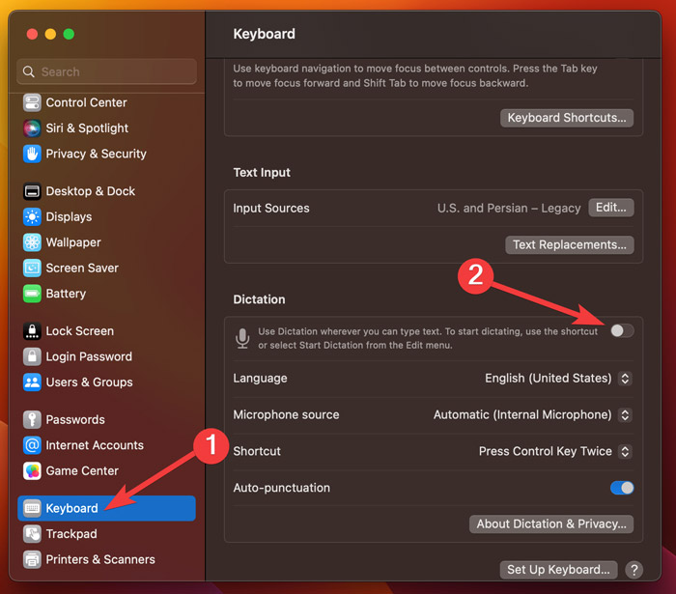Click Edit... next to Input Sources
This screenshot has width=676, height=594.
point(611,208)
